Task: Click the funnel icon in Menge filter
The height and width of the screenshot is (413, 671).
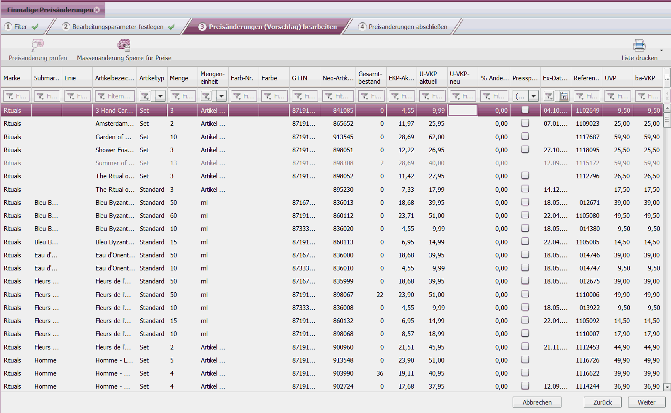Action: (x=176, y=96)
